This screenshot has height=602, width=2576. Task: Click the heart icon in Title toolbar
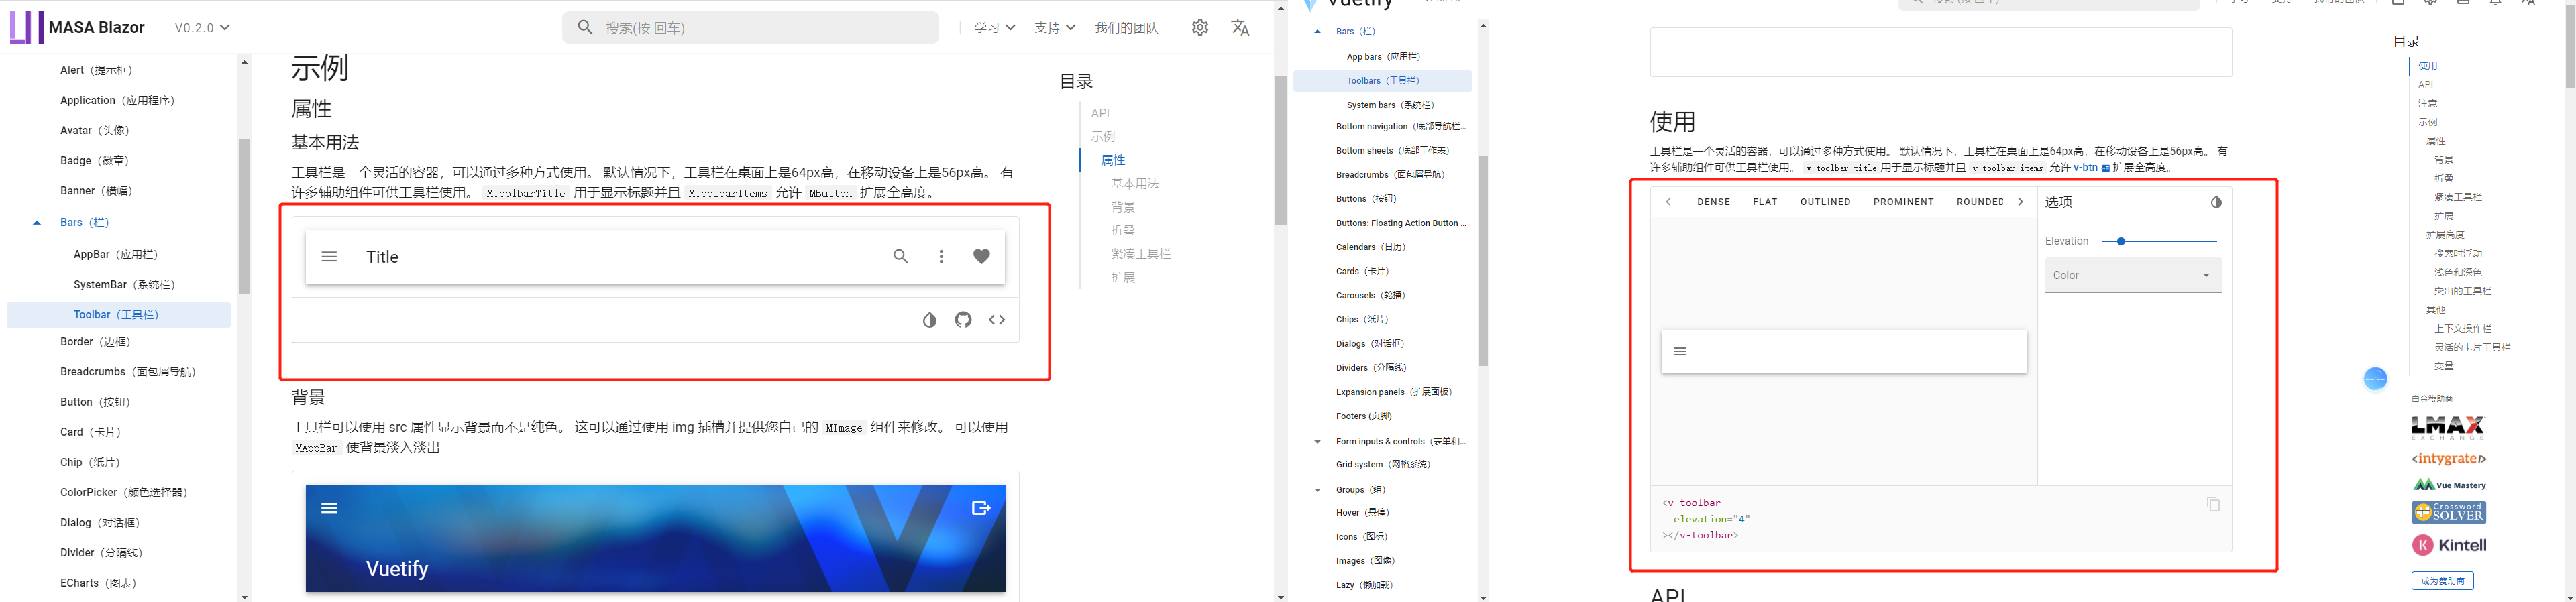tap(982, 257)
